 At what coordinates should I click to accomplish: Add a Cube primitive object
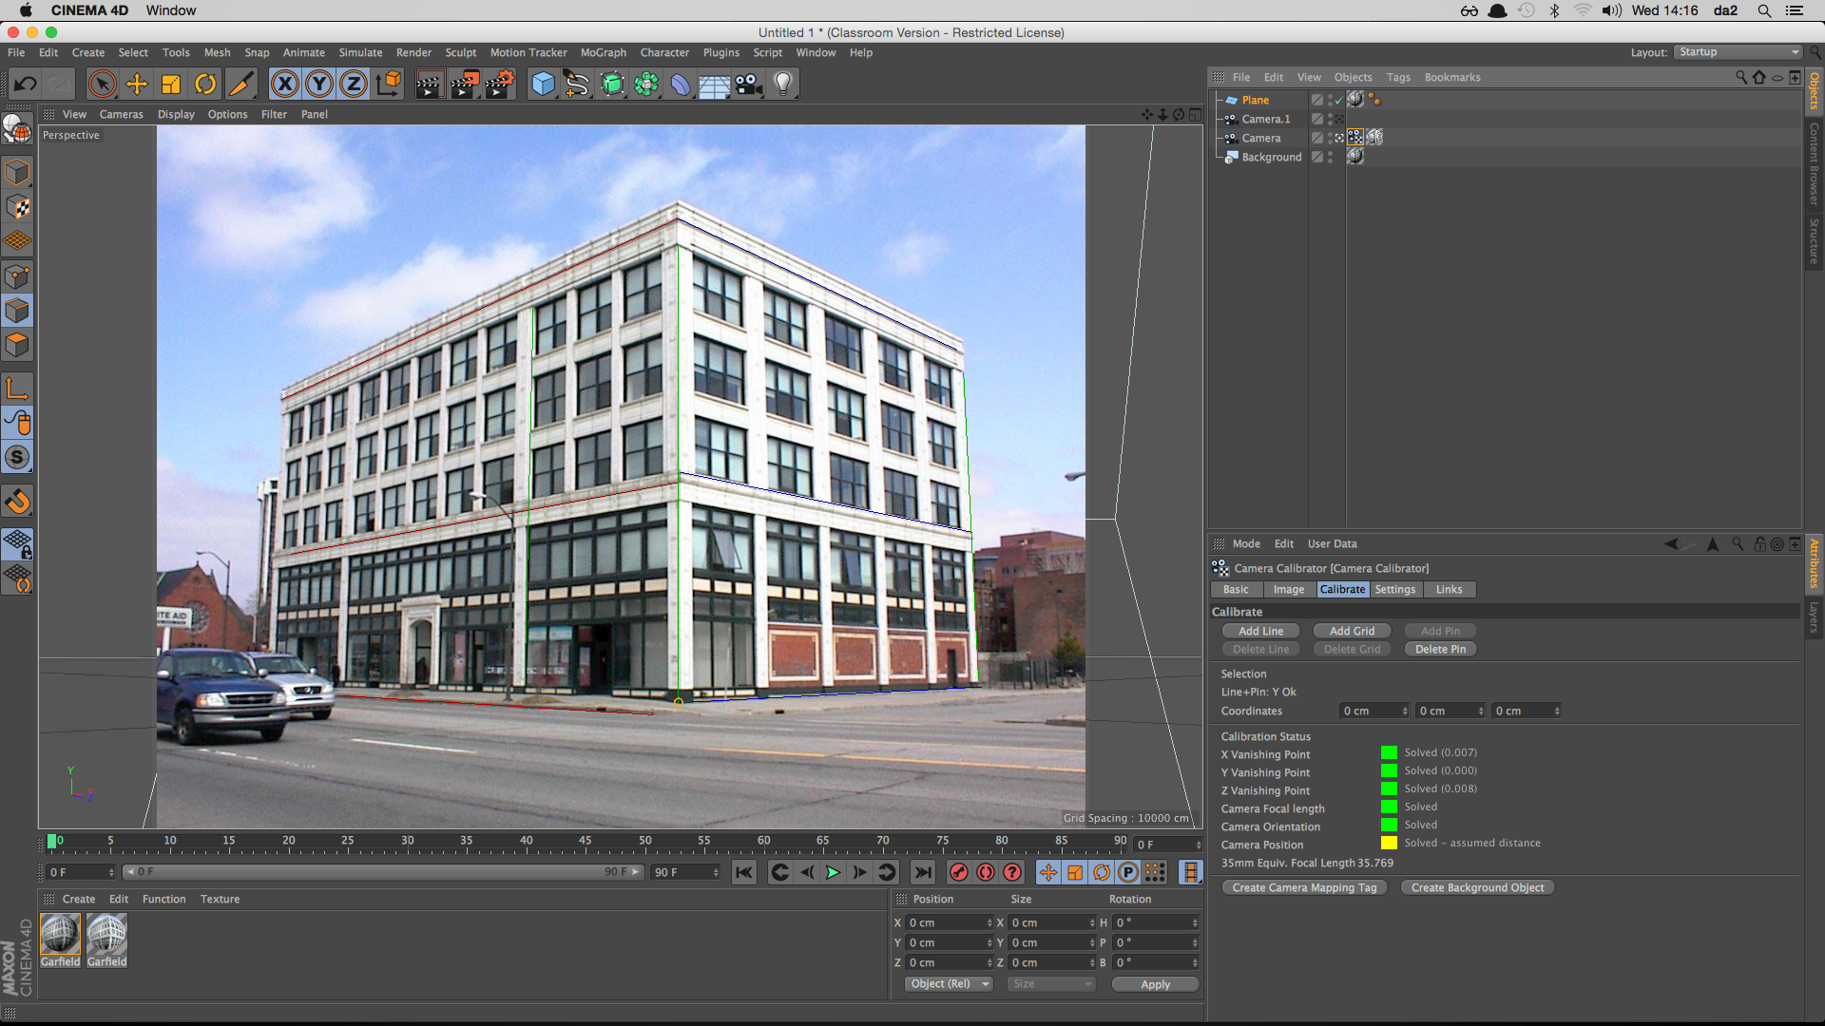543,85
